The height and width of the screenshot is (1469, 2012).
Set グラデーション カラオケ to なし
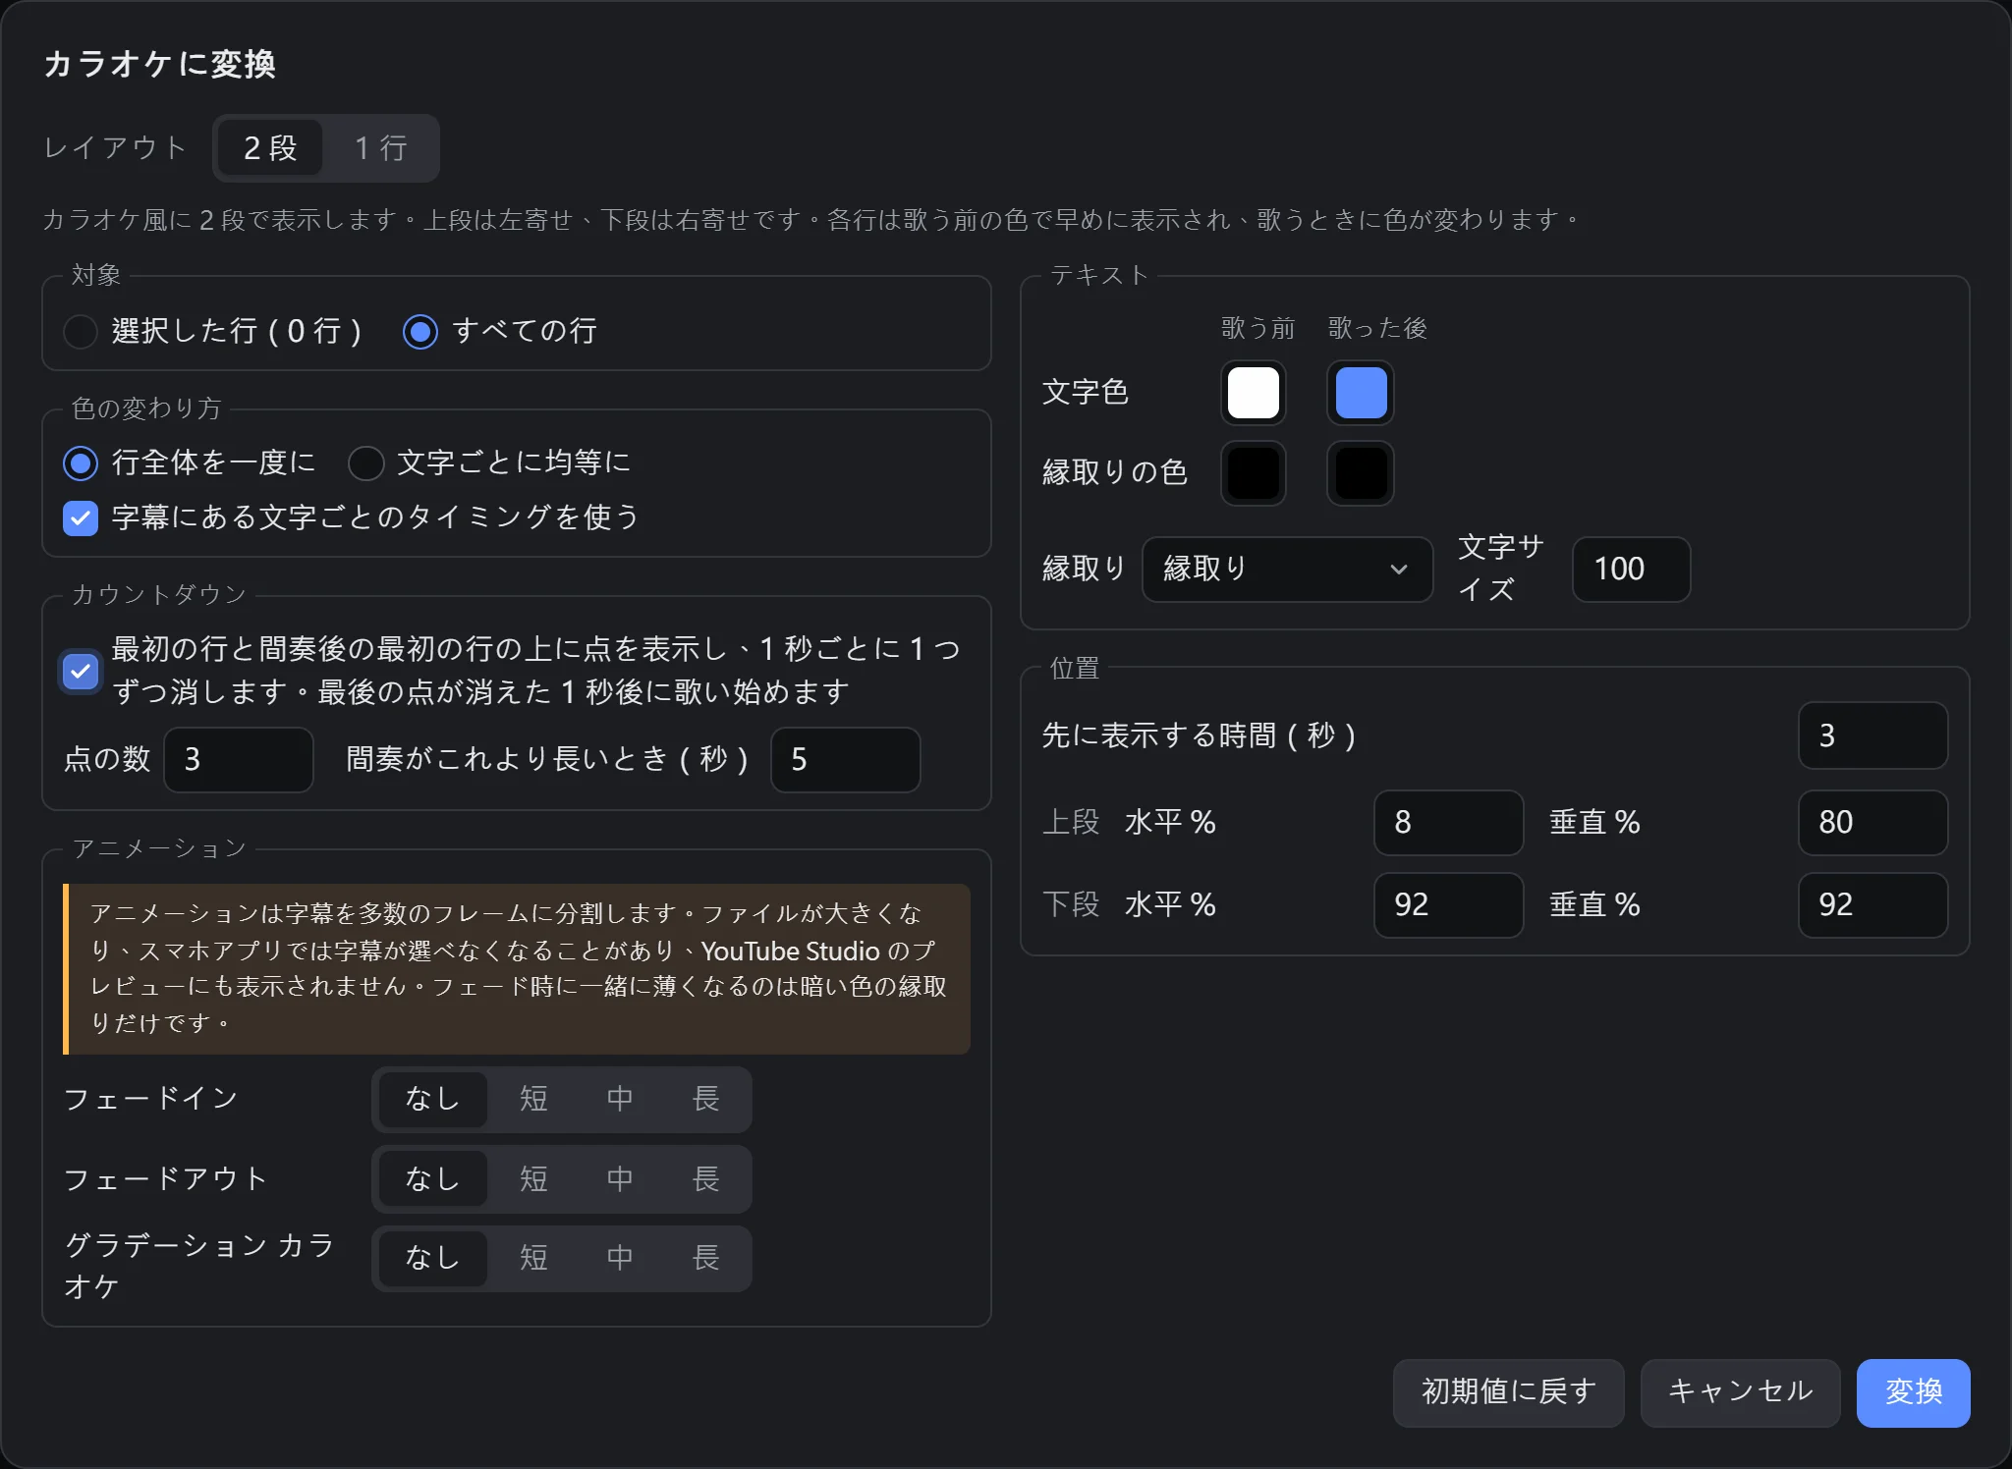(432, 1259)
